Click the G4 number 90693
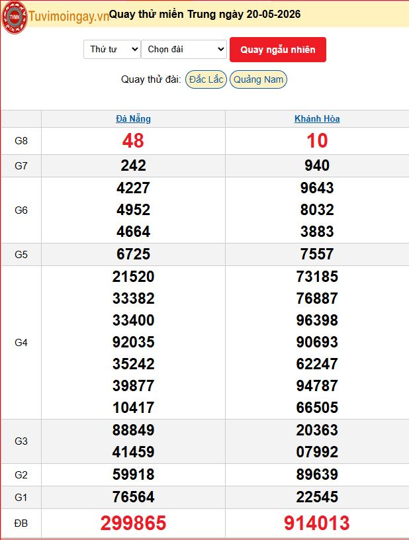 pyautogui.click(x=317, y=342)
